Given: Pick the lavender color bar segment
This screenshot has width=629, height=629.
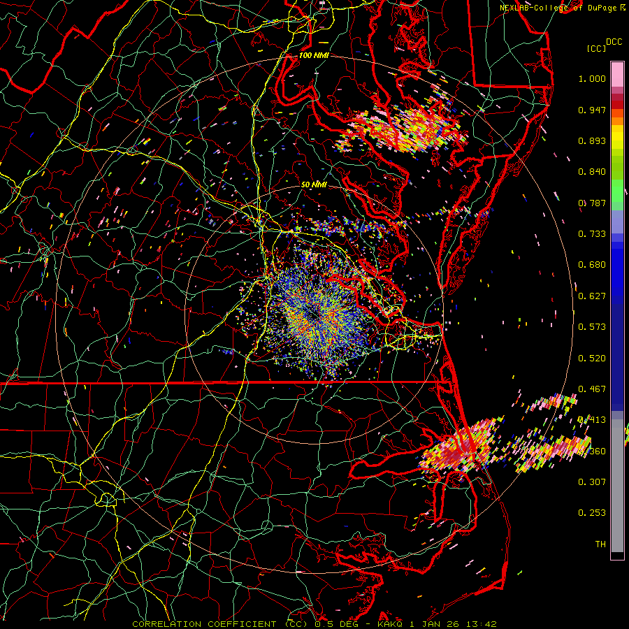Looking at the screenshot, I should tap(617, 222).
